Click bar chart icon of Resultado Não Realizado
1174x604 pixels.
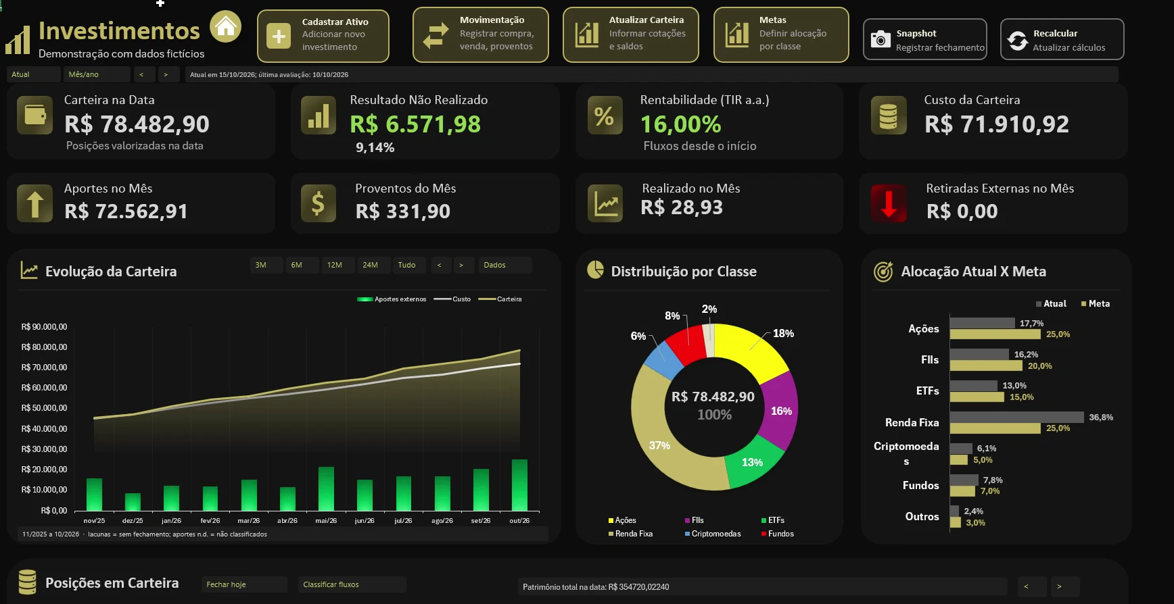point(319,115)
